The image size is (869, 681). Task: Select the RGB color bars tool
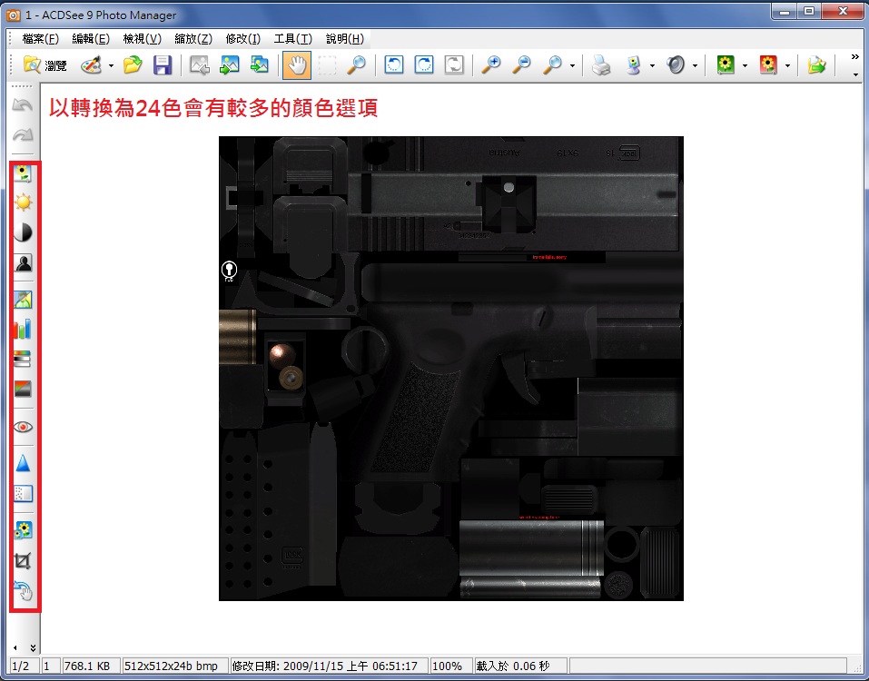click(23, 330)
